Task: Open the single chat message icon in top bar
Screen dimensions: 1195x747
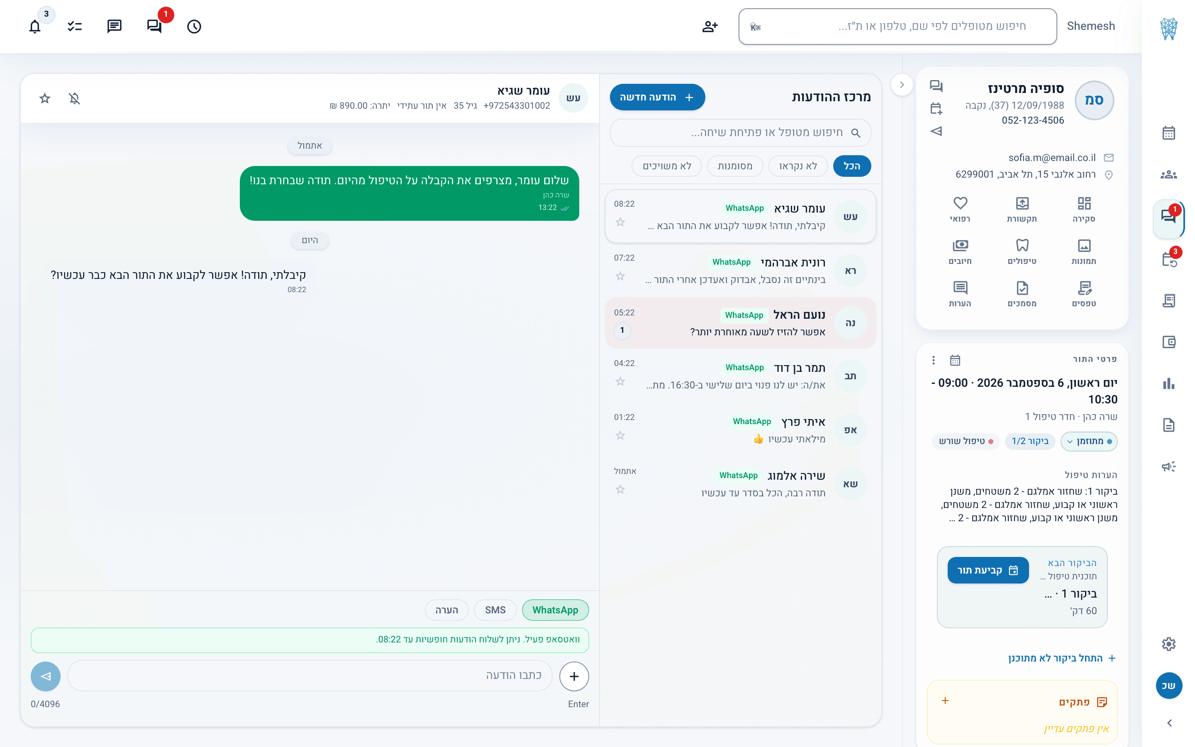Action: 114,26
